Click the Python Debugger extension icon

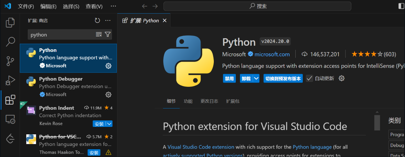(31, 82)
